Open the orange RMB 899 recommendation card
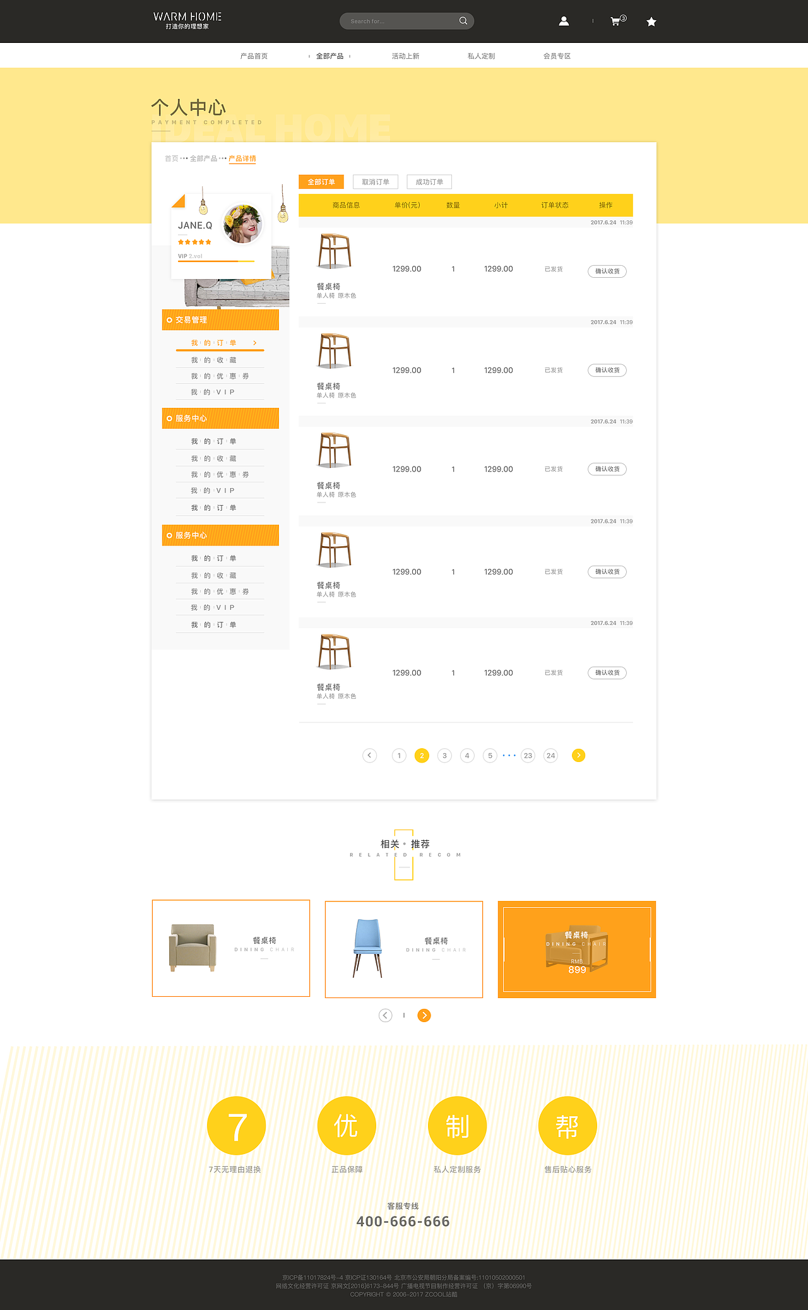Viewport: 808px width, 1310px height. click(577, 949)
